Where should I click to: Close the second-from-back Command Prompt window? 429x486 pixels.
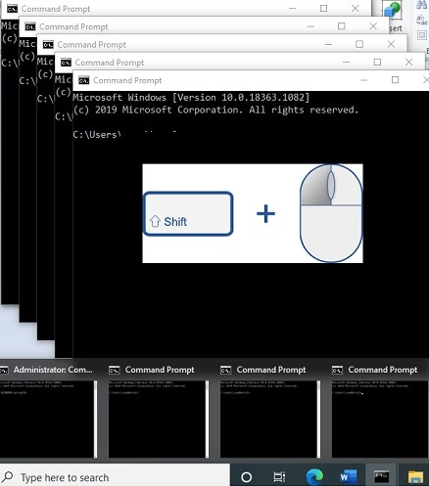point(373,26)
